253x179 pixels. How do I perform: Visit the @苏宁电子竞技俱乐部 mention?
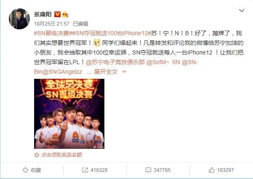click(115, 62)
